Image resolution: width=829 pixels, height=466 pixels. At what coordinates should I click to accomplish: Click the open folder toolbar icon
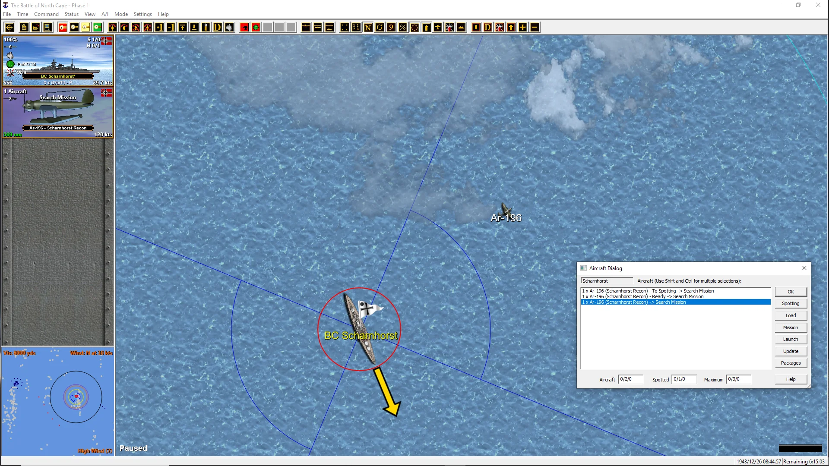coord(36,28)
